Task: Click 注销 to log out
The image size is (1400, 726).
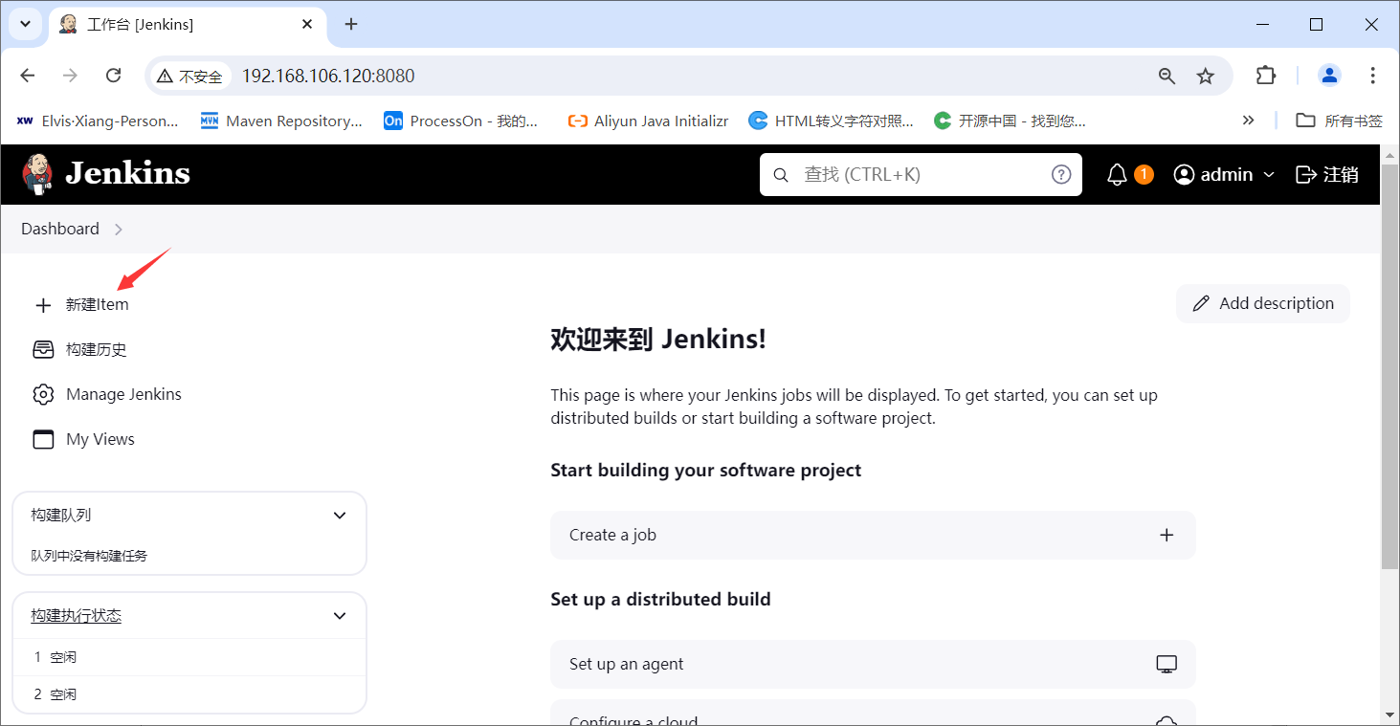Action: point(1327,174)
